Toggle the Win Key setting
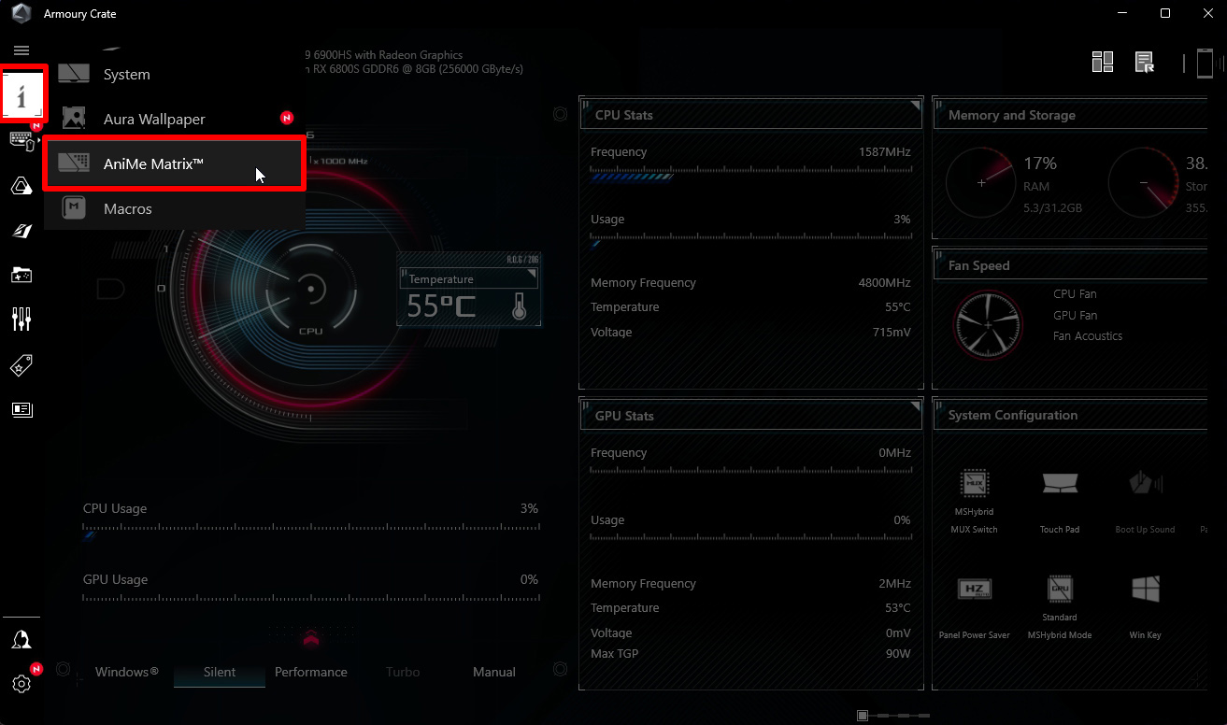 tap(1145, 589)
